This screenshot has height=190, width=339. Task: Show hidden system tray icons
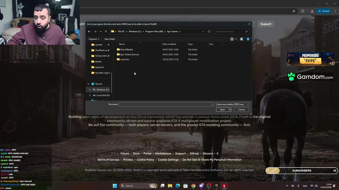click(x=287, y=186)
